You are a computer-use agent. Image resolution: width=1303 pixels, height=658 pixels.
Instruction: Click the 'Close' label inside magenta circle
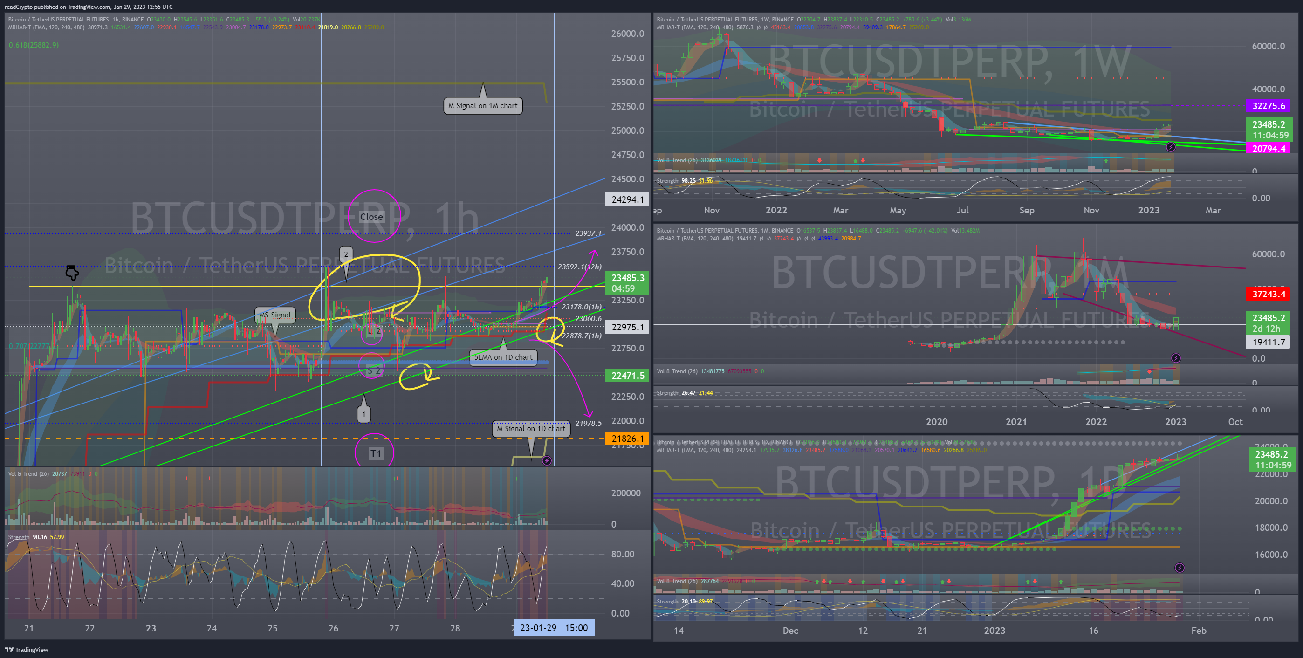point(371,217)
